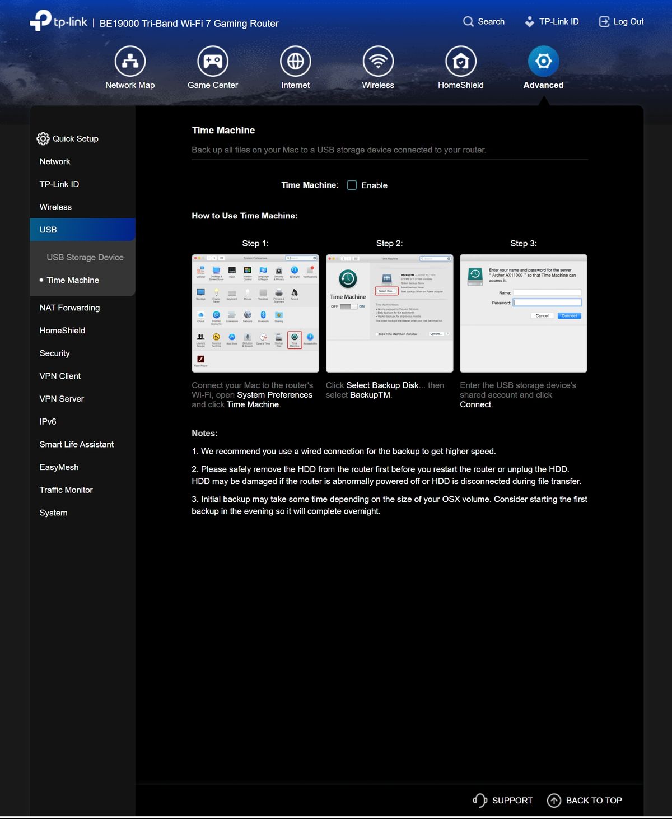Open Quick Setup link
672x819 pixels.
point(67,138)
